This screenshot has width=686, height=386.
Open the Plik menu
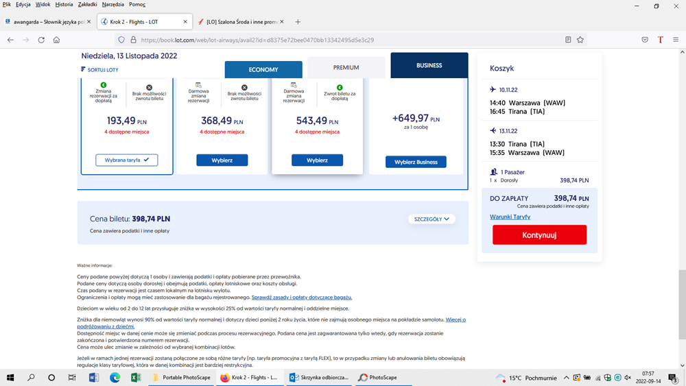click(x=7, y=4)
